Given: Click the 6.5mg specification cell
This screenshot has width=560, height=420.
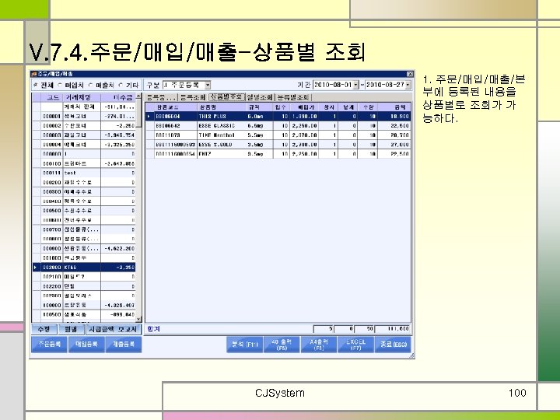Looking at the screenshot, I should click(260, 126).
